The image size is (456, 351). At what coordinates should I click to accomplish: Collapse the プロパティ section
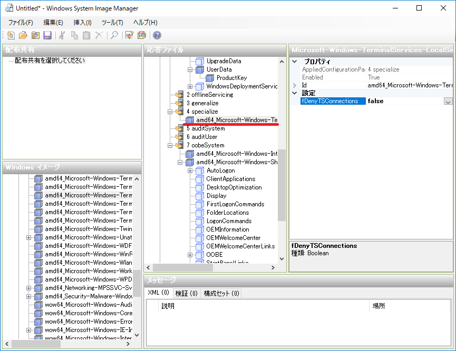(295, 62)
